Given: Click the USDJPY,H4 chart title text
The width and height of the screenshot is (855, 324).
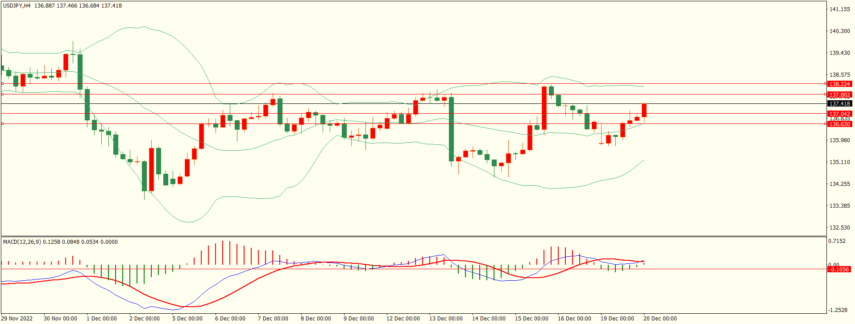Looking at the screenshot, I should [17, 6].
